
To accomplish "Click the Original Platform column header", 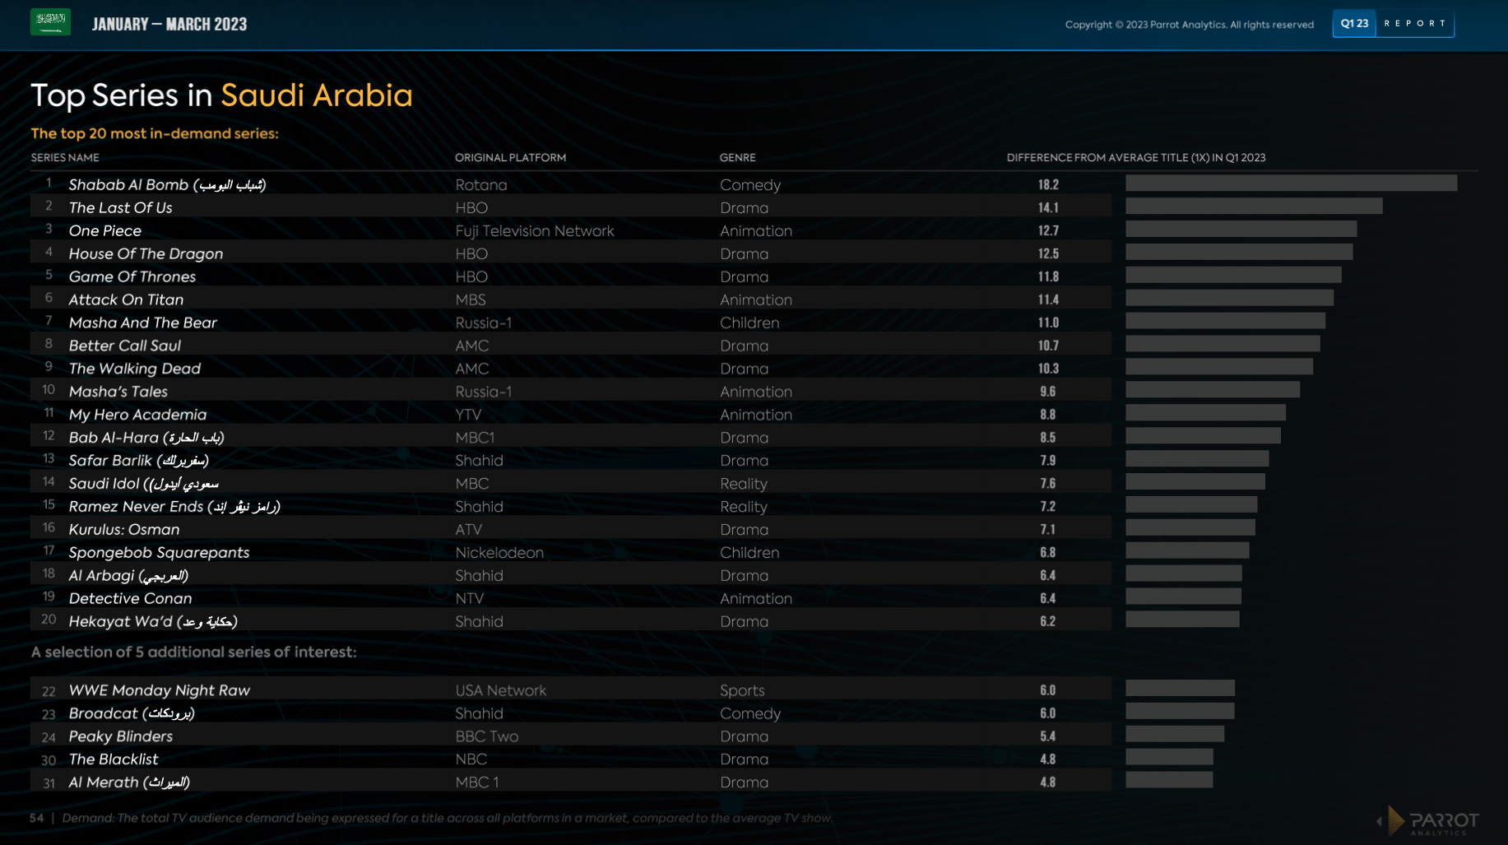I will coord(510,157).
